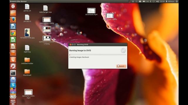The width and height of the screenshot is (188, 105).
Task: Select wget-log file on desktop
Action: point(27,49)
